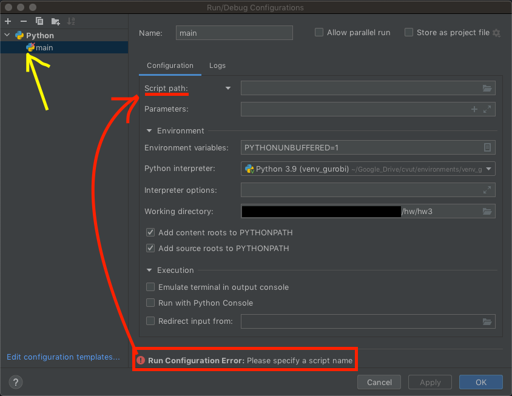Click the plus icon in Parameters field

[474, 109]
